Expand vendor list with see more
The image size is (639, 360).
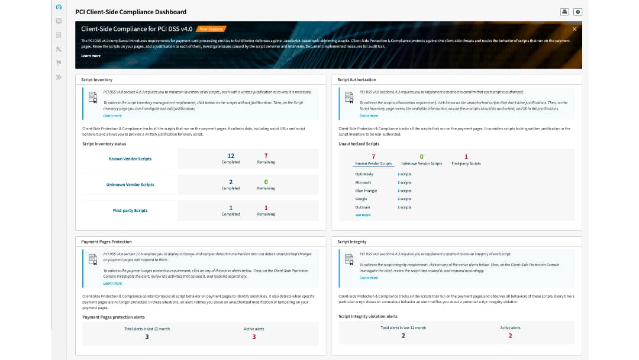click(x=363, y=215)
